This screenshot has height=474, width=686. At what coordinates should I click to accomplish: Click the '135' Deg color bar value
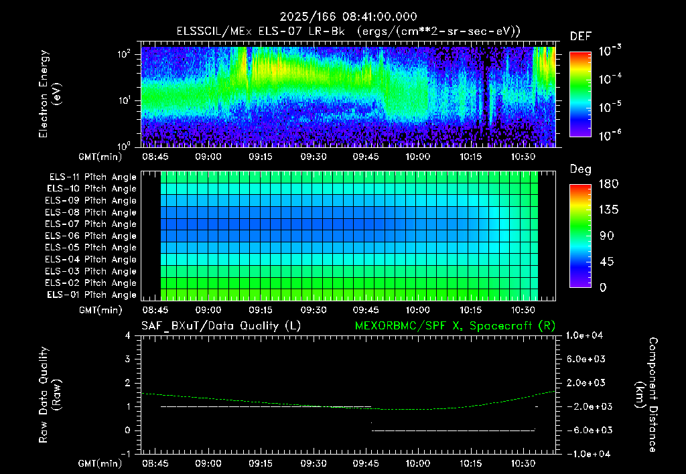coord(609,210)
